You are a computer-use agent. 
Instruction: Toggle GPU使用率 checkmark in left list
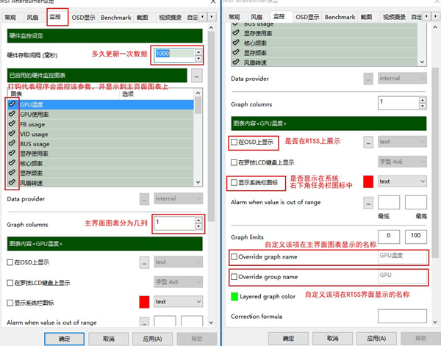click(12, 114)
